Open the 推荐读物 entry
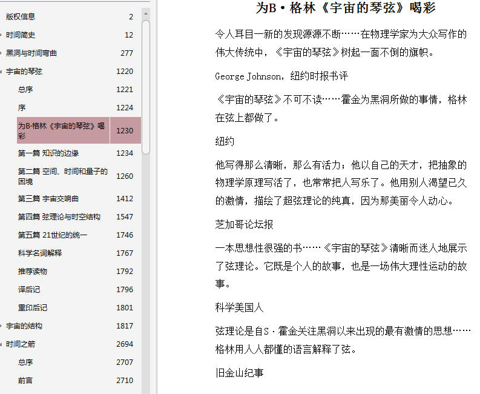Image resolution: width=480 pixels, height=394 pixels. pyautogui.click(x=33, y=272)
